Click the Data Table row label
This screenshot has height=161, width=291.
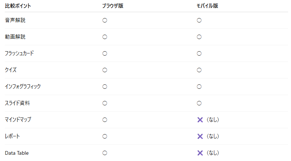click(x=17, y=153)
